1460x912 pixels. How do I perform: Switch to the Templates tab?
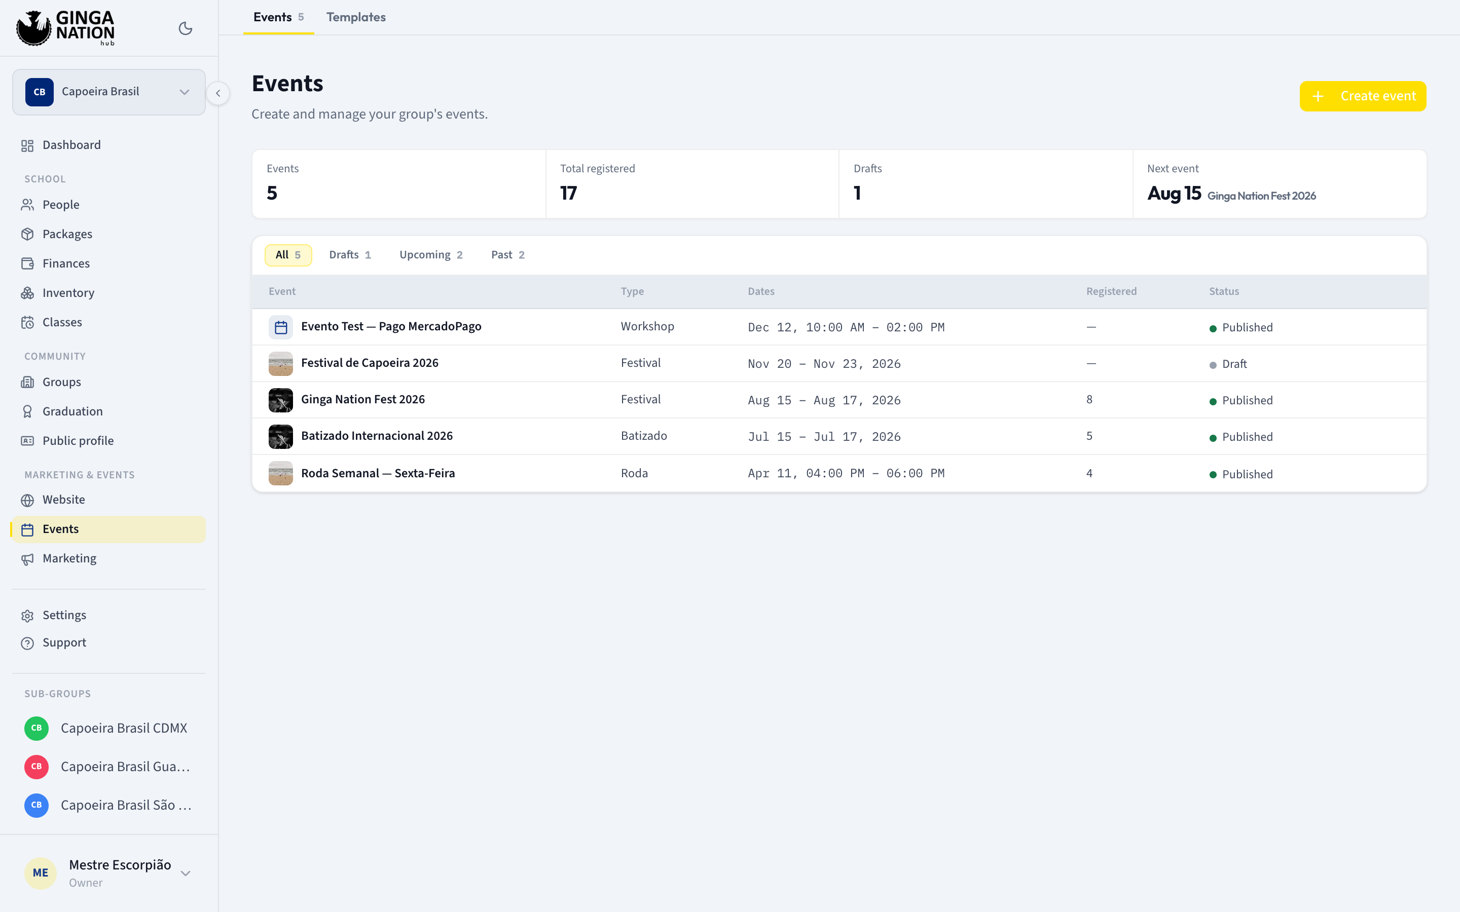pyautogui.click(x=356, y=17)
